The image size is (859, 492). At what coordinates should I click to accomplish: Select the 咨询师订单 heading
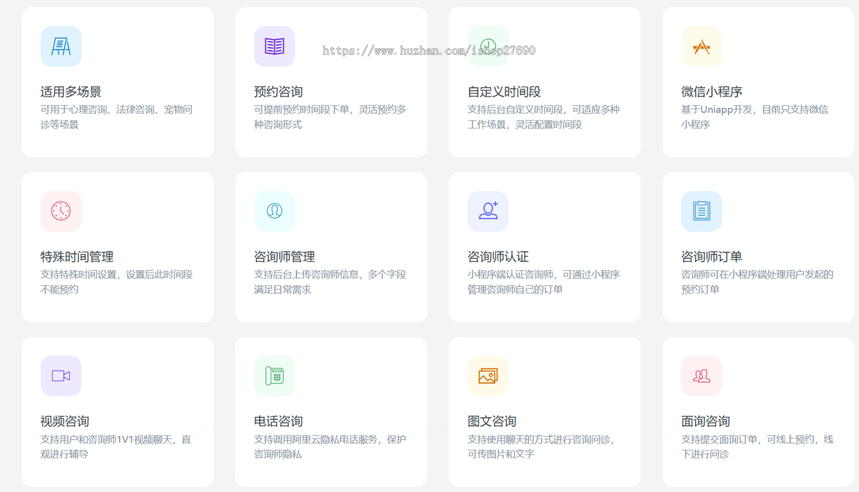click(x=712, y=257)
